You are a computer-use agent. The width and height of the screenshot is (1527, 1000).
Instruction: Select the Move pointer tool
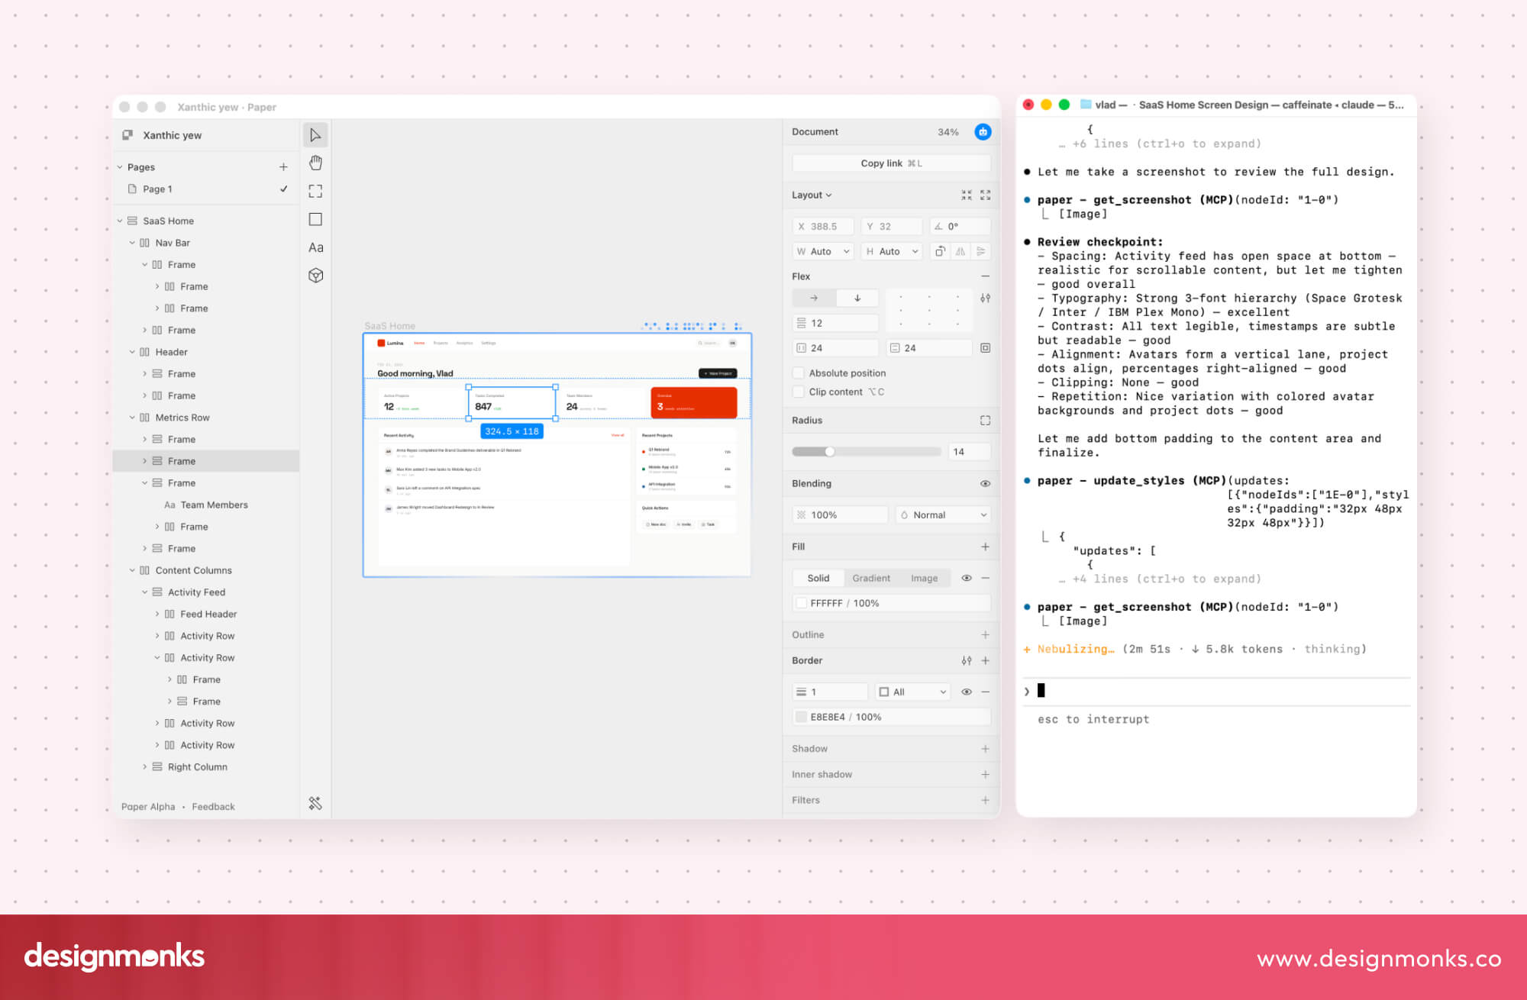(315, 135)
